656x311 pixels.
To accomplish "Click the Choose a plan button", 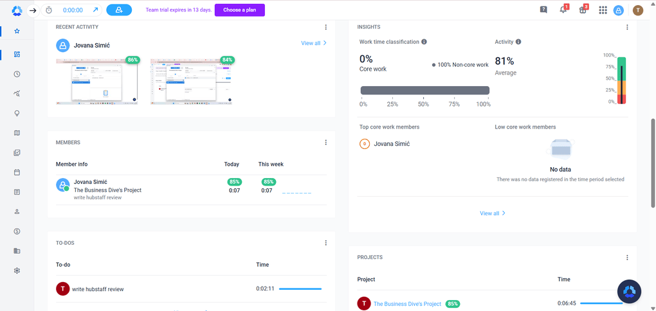I will click(x=239, y=10).
